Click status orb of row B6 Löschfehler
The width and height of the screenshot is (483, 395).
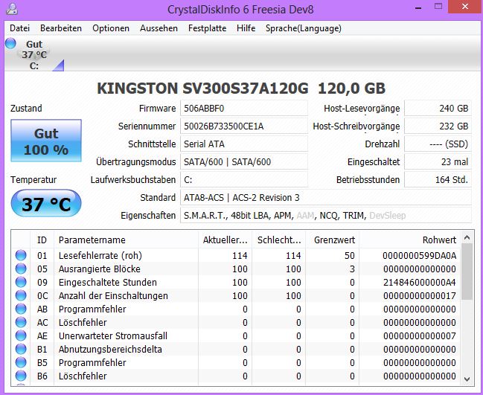coord(21,376)
